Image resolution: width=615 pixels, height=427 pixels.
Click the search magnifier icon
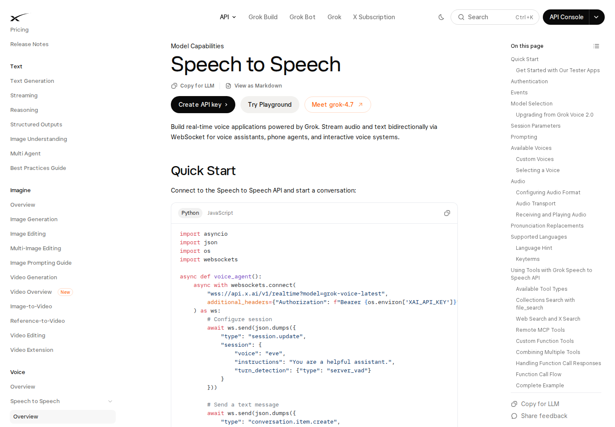coord(461,17)
